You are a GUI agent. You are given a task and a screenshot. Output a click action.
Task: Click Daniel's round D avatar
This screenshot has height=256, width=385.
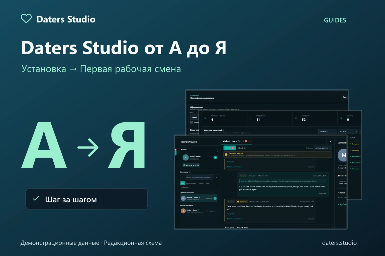183,211
